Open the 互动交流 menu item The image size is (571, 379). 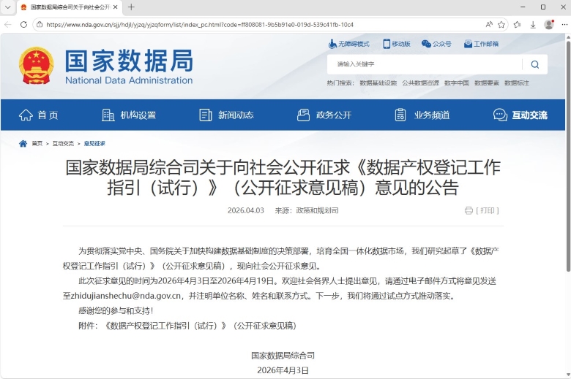click(x=520, y=115)
